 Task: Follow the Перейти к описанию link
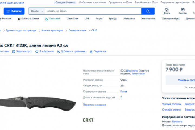coord(95,105)
